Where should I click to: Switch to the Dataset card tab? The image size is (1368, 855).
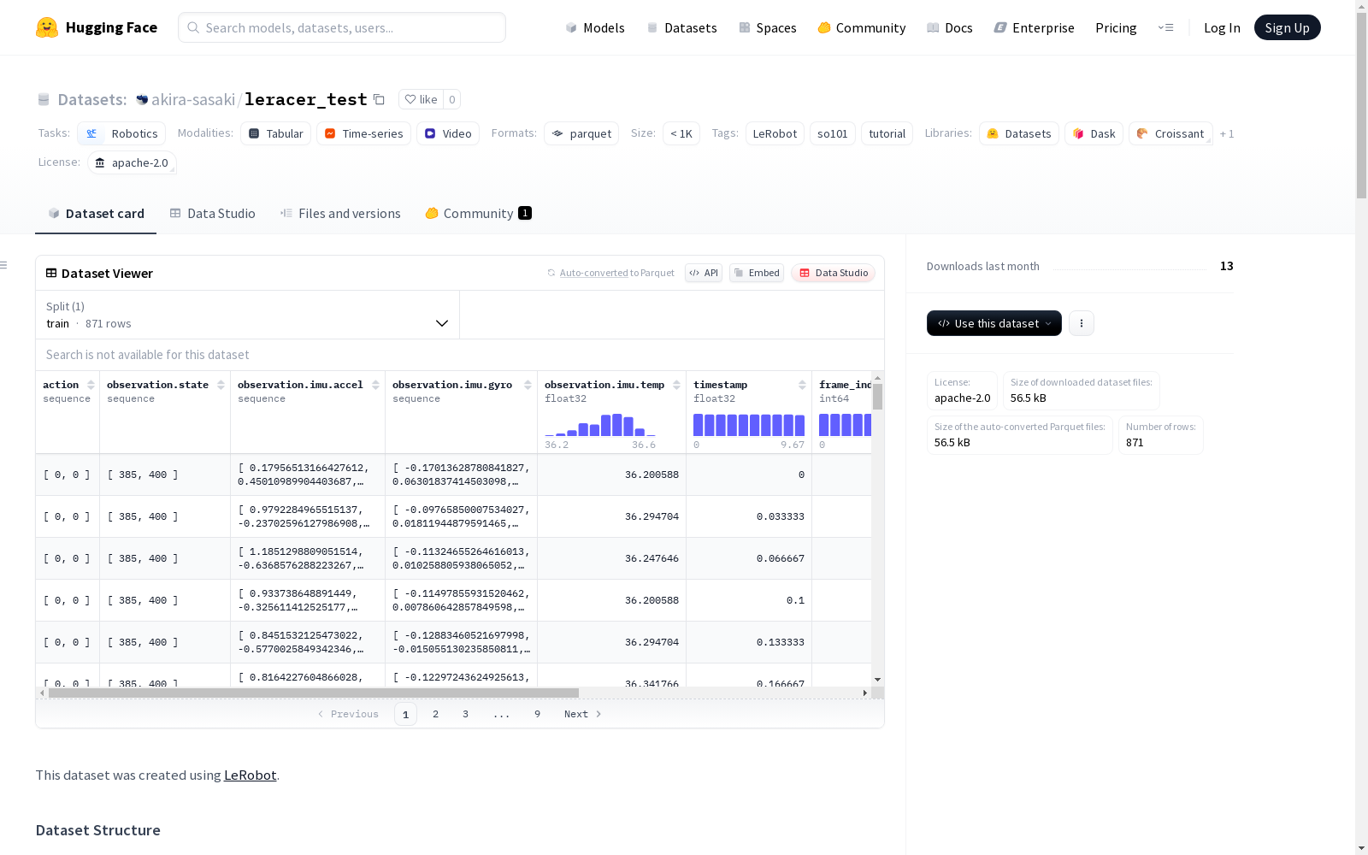[x=96, y=214]
